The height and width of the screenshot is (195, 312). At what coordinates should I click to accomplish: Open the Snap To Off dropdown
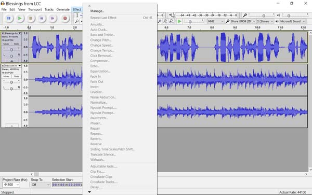coord(41,185)
